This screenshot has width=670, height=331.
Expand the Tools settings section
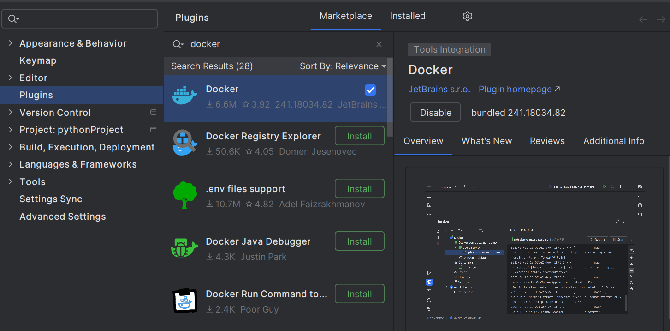pos(11,182)
